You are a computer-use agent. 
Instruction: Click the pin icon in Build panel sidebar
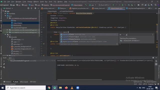click(4, 64)
